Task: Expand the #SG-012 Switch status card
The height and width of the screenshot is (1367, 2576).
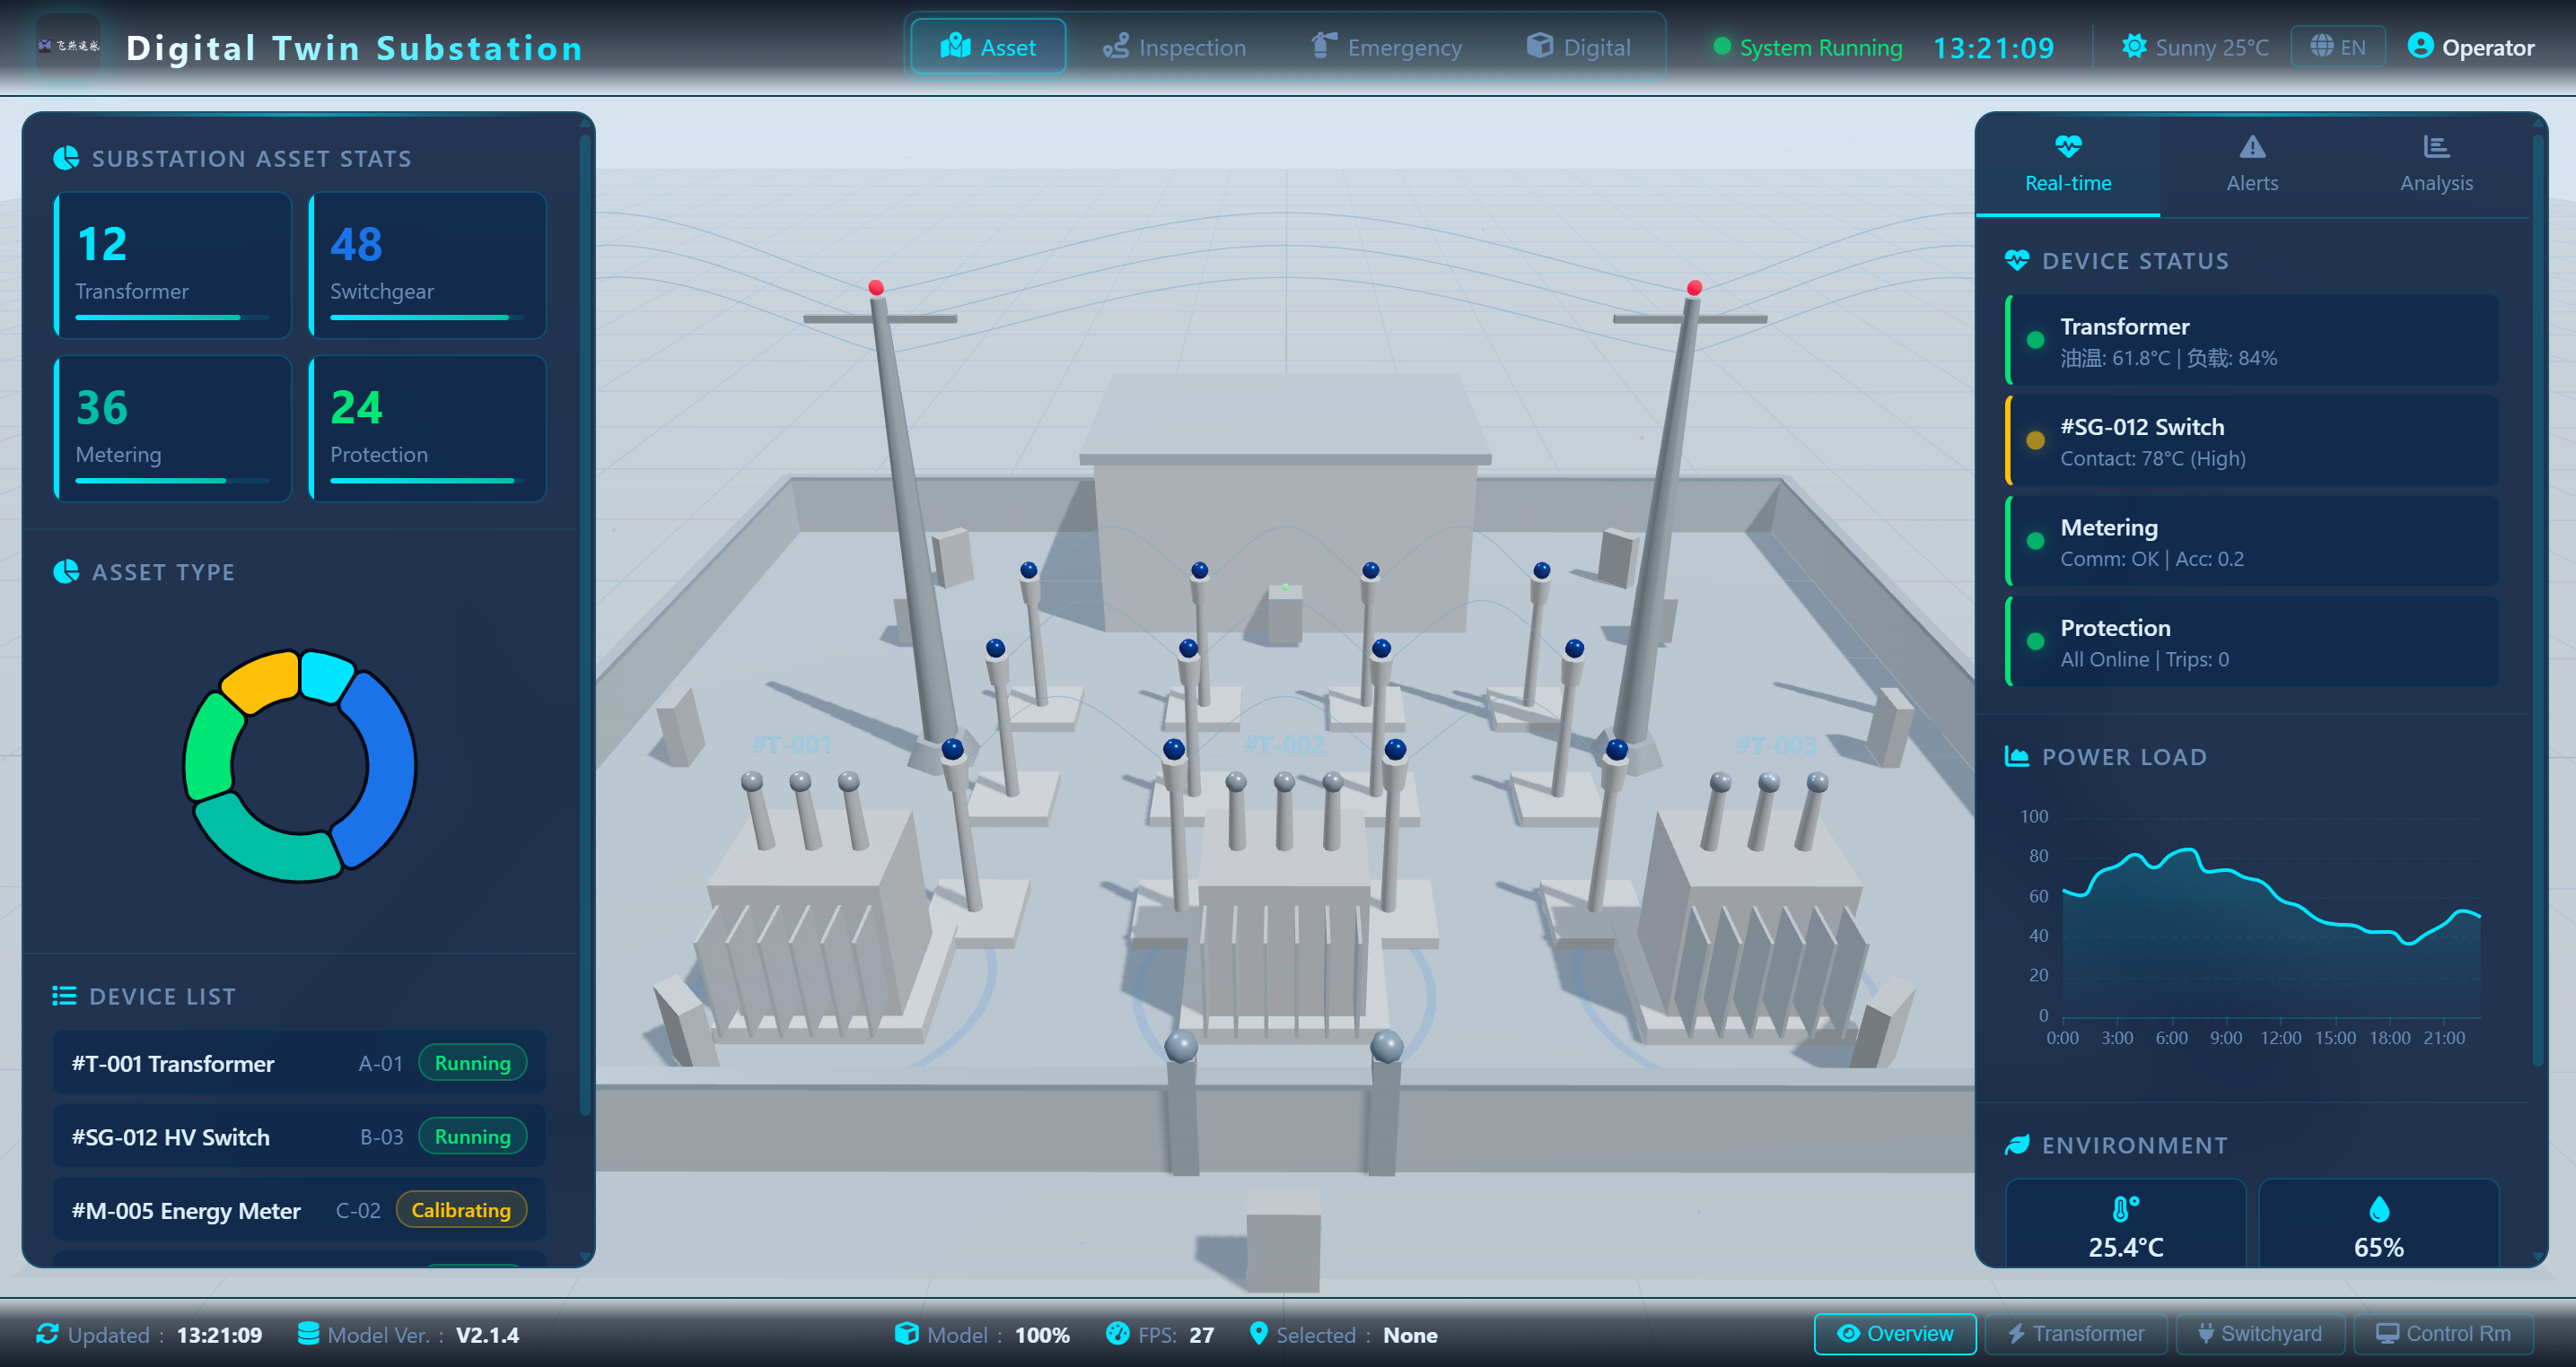Action: click(2253, 440)
